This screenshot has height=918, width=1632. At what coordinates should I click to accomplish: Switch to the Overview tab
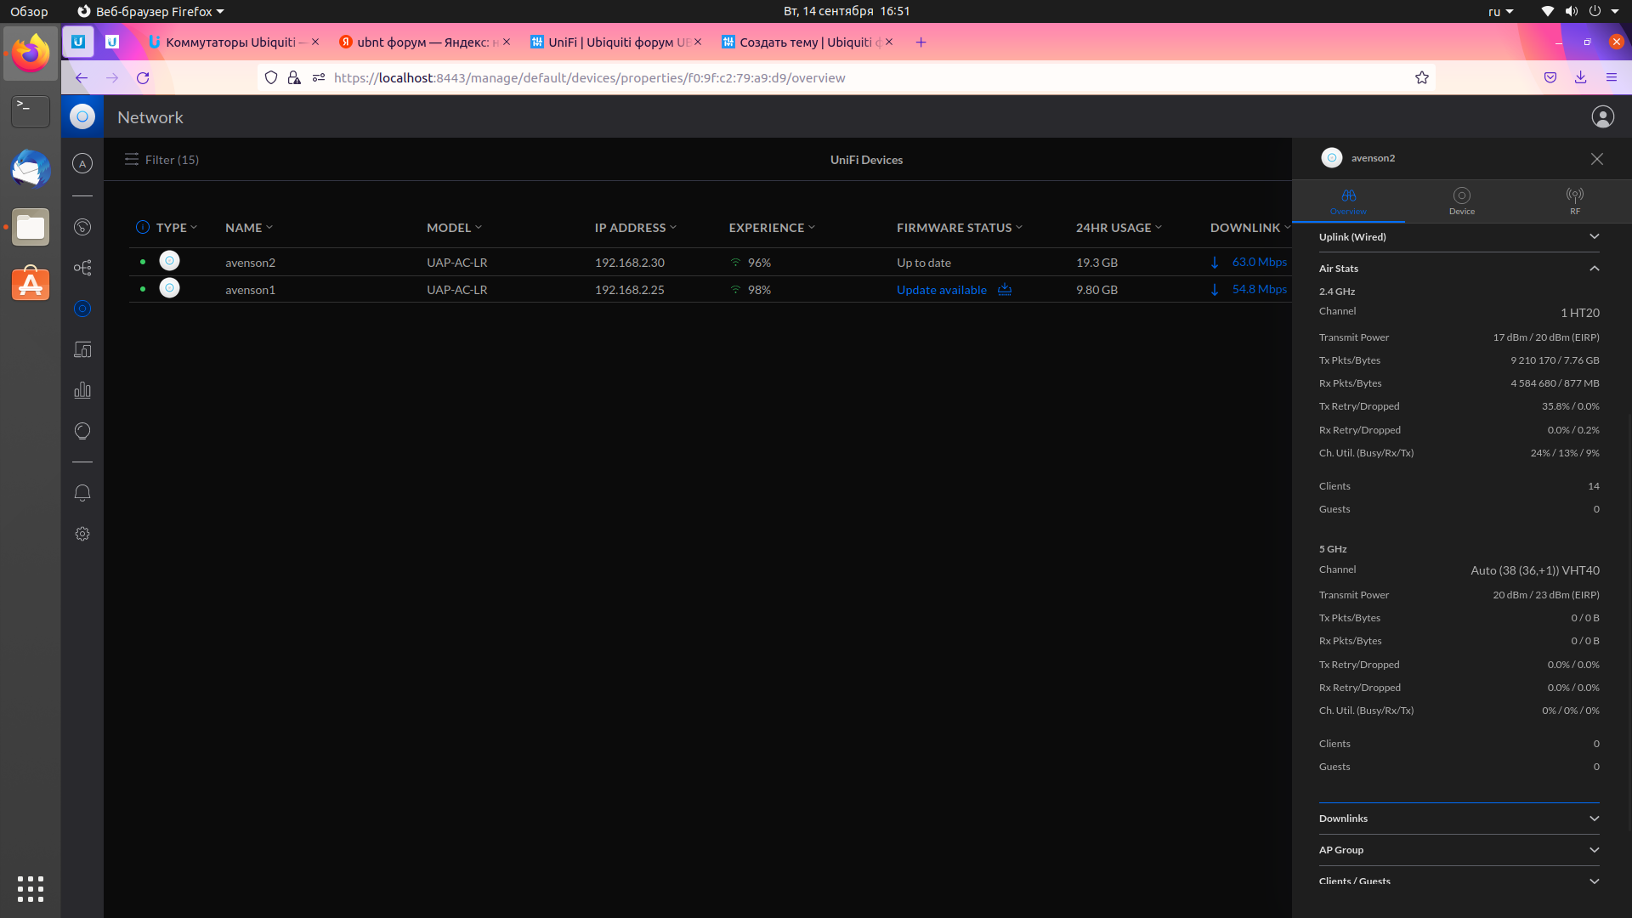1348,201
